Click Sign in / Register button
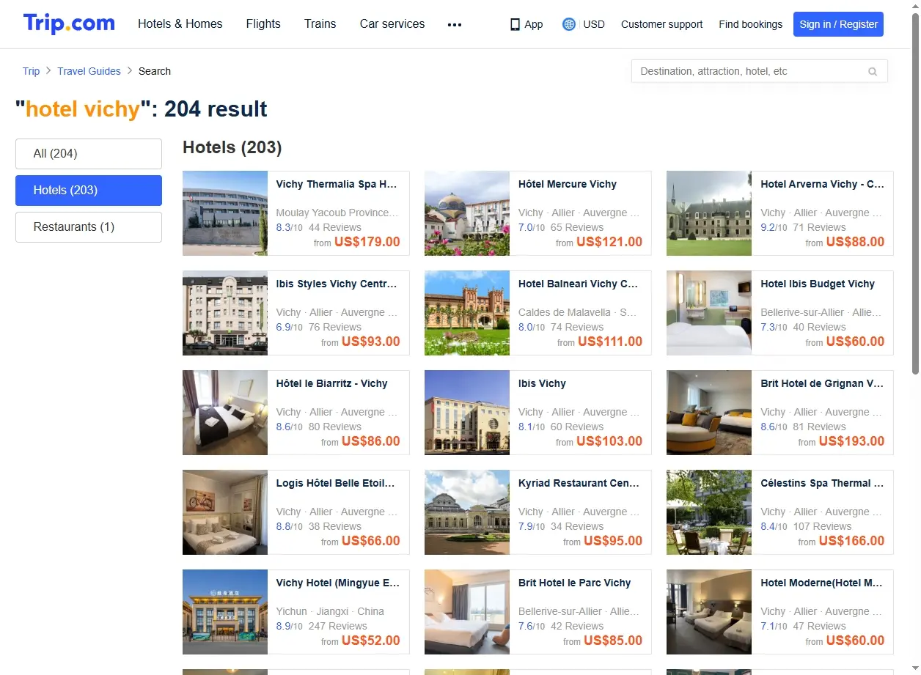This screenshot has height=675, width=921. 838,24
